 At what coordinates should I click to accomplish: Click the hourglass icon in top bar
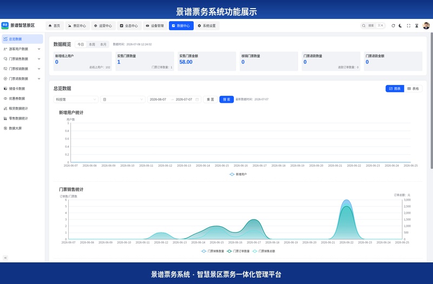417,25
